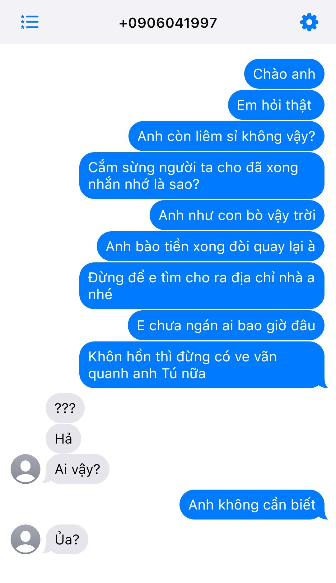Tap the "E chưa ngán ai bao giờ đâu" bubble

[226, 325]
